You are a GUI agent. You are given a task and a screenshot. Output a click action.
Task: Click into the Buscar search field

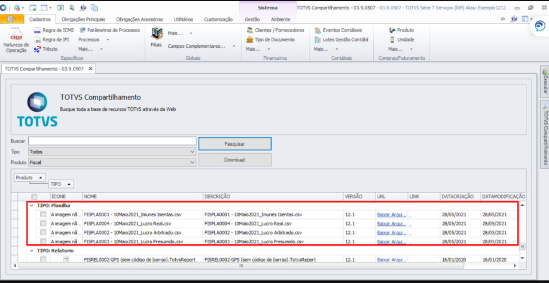pyautogui.click(x=112, y=141)
